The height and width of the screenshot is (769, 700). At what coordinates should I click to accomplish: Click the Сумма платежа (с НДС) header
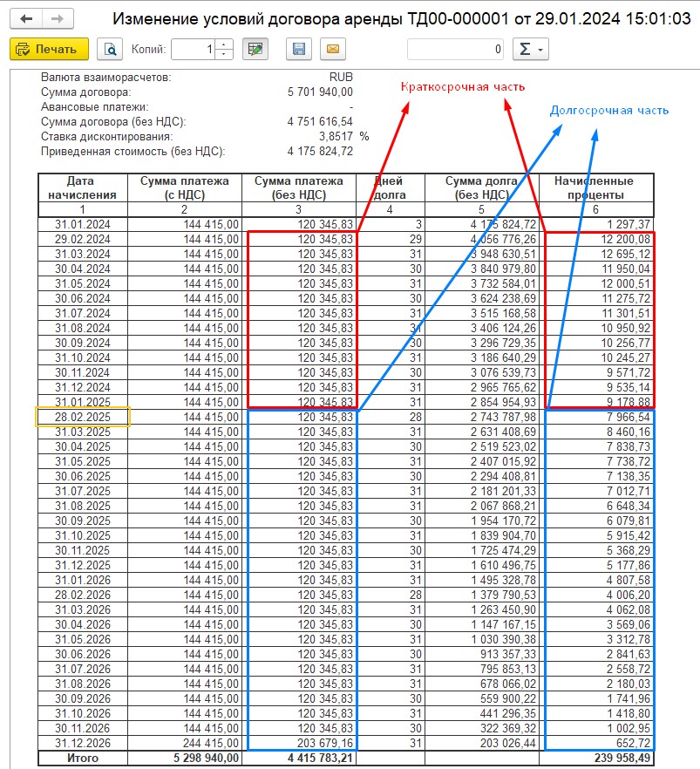coord(185,187)
